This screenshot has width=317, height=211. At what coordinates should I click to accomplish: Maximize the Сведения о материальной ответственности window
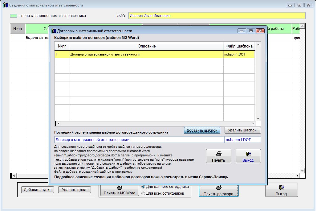click(299, 5)
